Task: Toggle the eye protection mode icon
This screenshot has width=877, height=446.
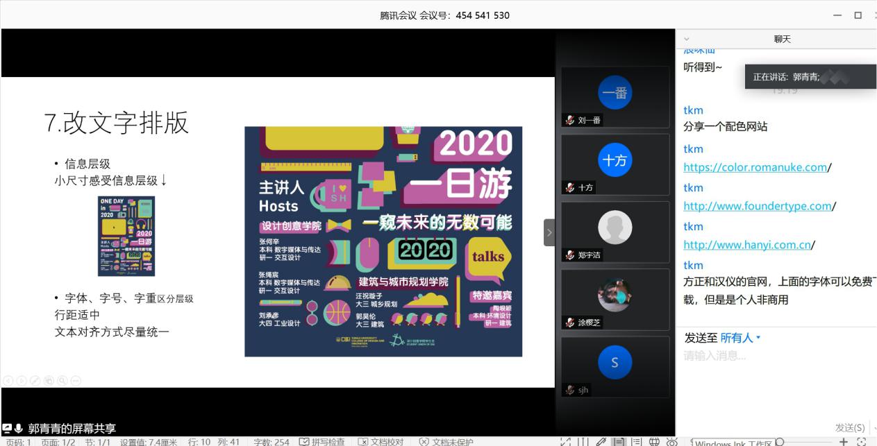Action: pyautogui.click(x=671, y=442)
